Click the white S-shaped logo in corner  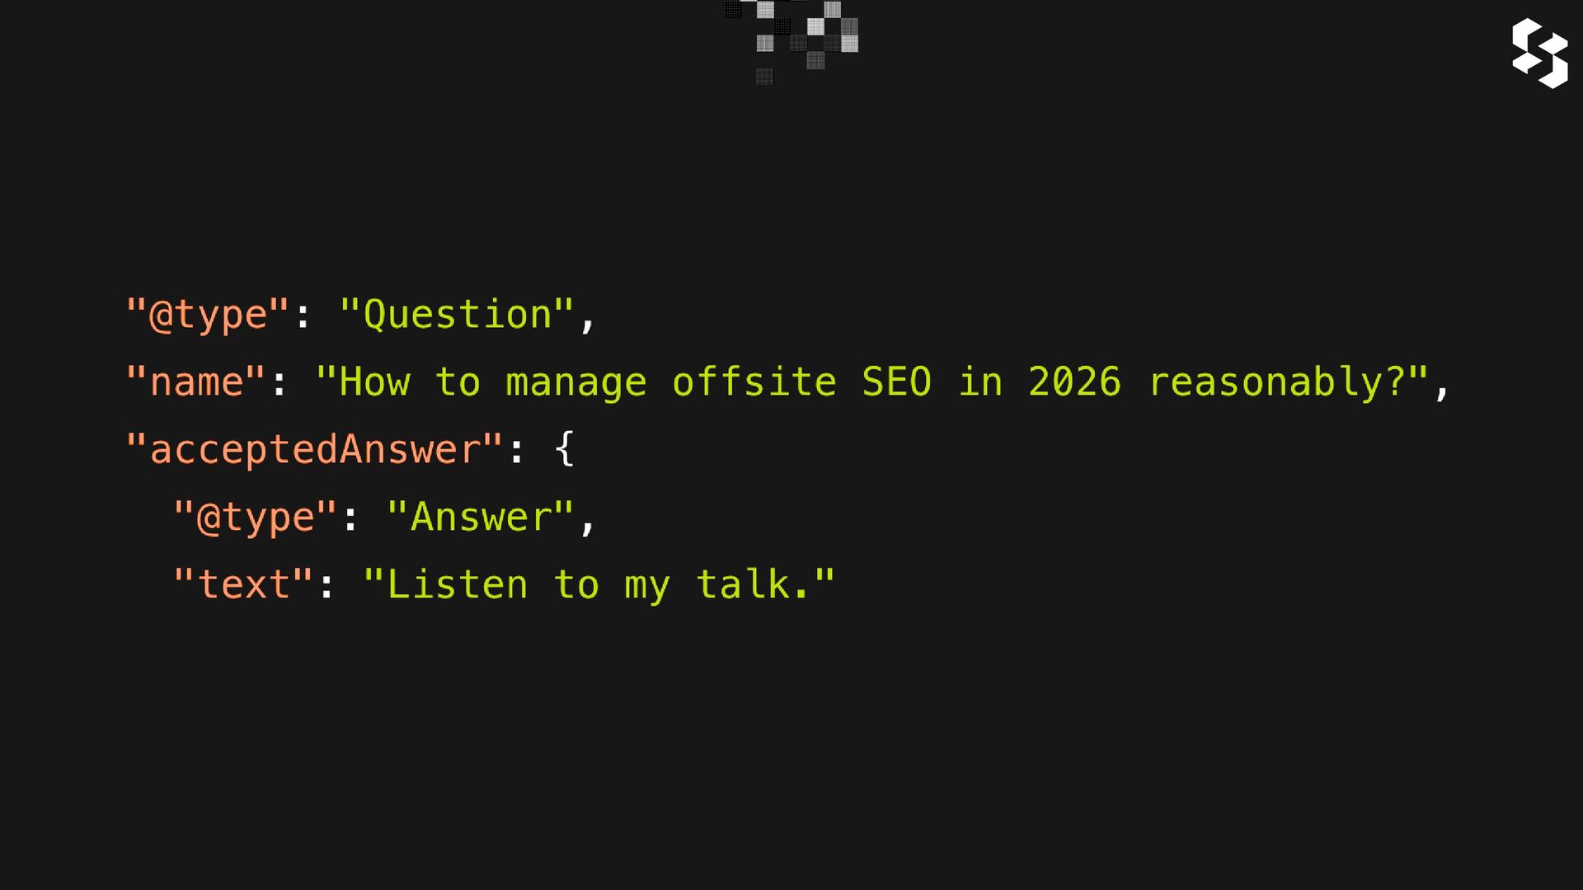click(1539, 54)
